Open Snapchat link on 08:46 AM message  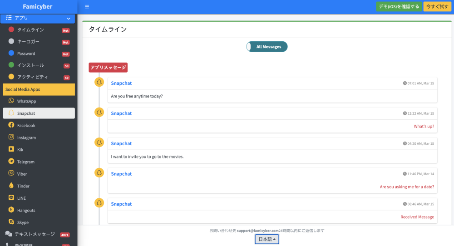pyautogui.click(x=121, y=204)
